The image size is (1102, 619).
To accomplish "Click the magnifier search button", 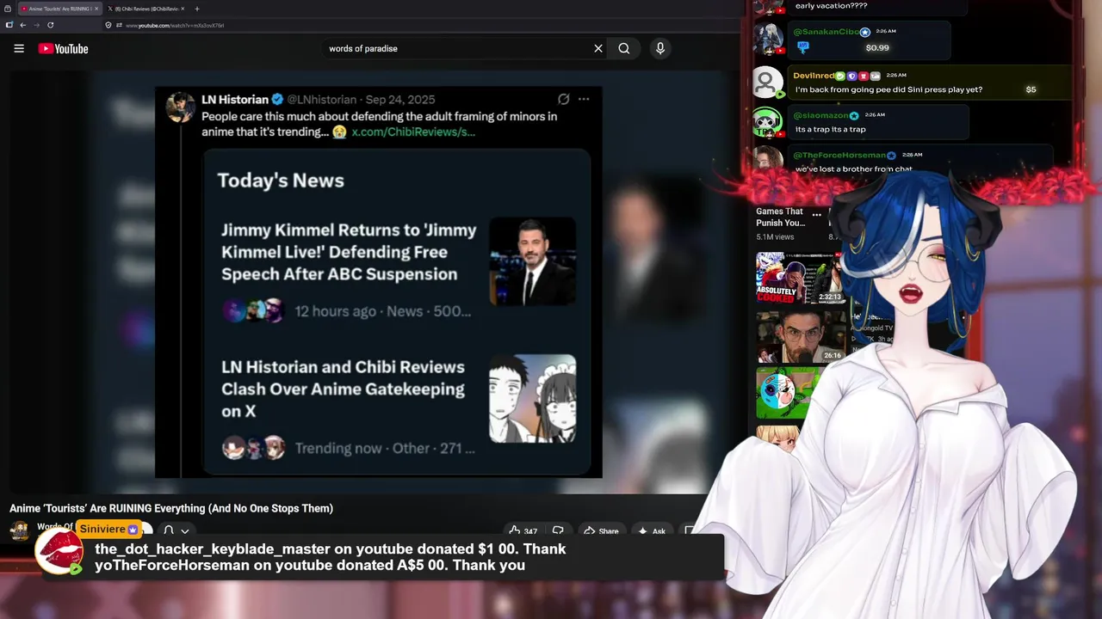I will 624,49.
